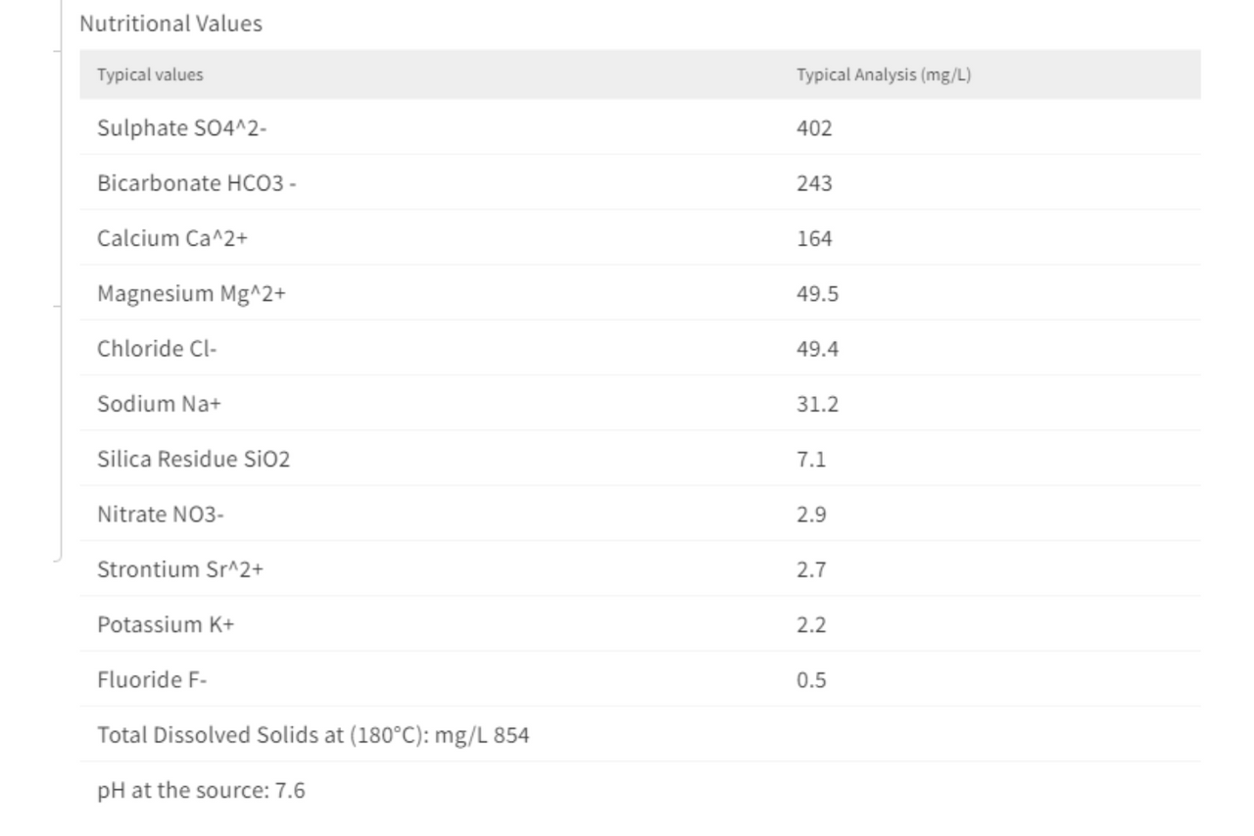1254x836 pixels.
Task: Click the pH at the source text
Action: point(201,790)
